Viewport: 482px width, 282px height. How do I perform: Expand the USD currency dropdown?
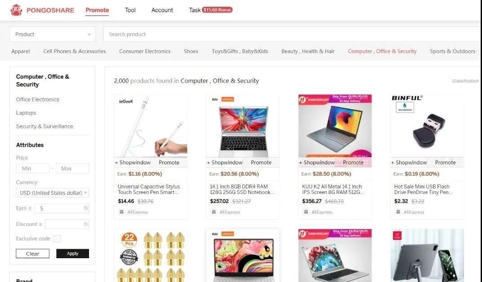tap(52, 193)
